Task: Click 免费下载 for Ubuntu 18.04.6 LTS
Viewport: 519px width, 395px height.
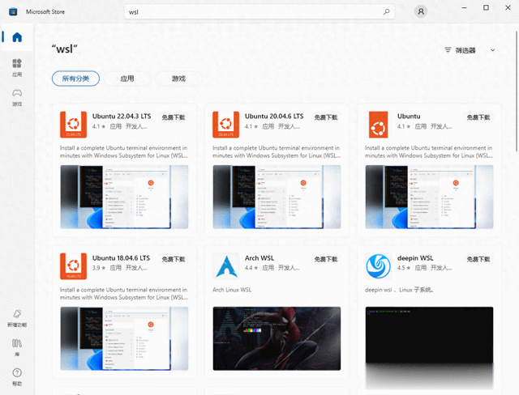Action: click(174, 259)
